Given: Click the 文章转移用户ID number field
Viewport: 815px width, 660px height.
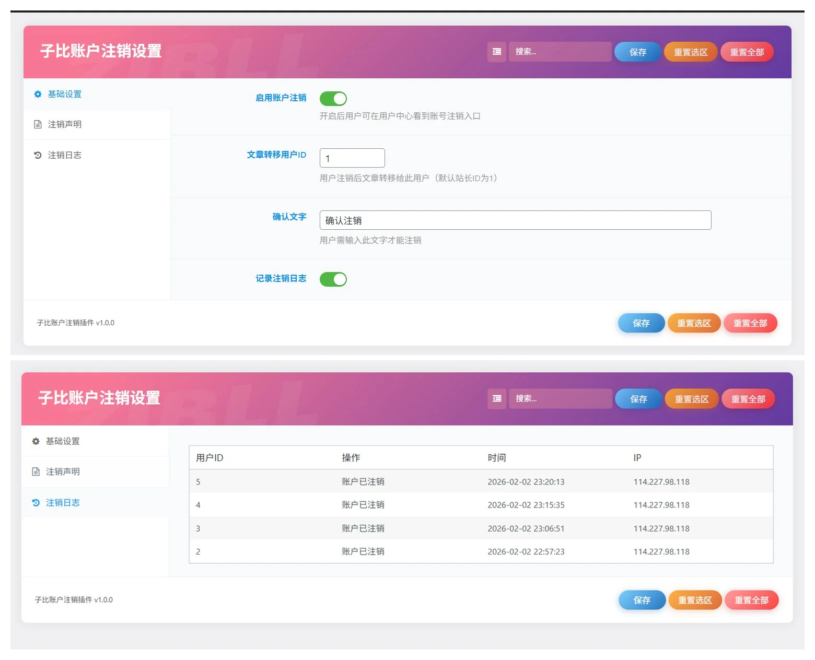Looking at the screenshot, I should click(x=352, y=158).
